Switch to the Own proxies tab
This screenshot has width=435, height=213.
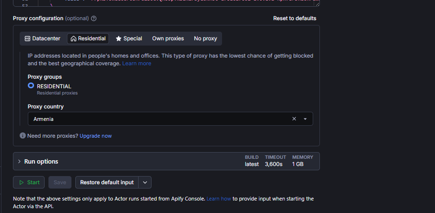(x=168, y=38)
